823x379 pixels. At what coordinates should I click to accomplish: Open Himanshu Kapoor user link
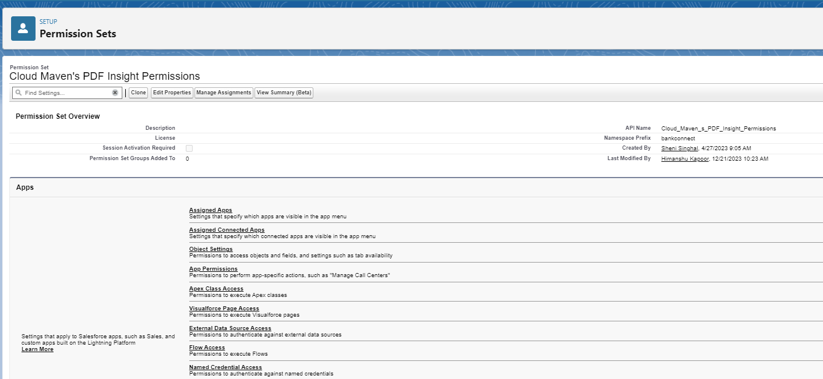pos(684,159)
